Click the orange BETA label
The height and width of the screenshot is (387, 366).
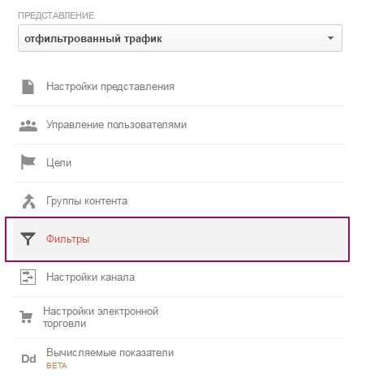pos(57,366)
